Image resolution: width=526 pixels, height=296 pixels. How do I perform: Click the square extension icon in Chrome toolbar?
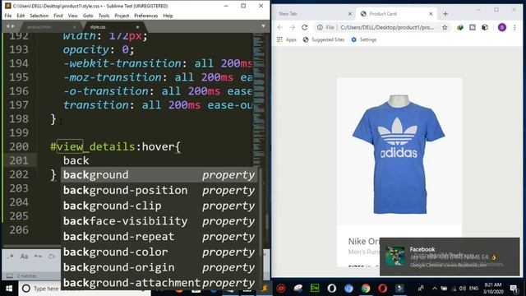[x=473, y=27]
